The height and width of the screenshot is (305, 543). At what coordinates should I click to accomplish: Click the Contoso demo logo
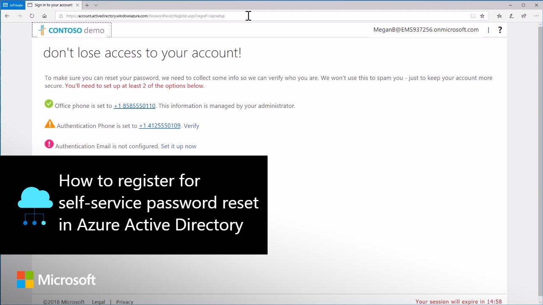pos(71,30)
